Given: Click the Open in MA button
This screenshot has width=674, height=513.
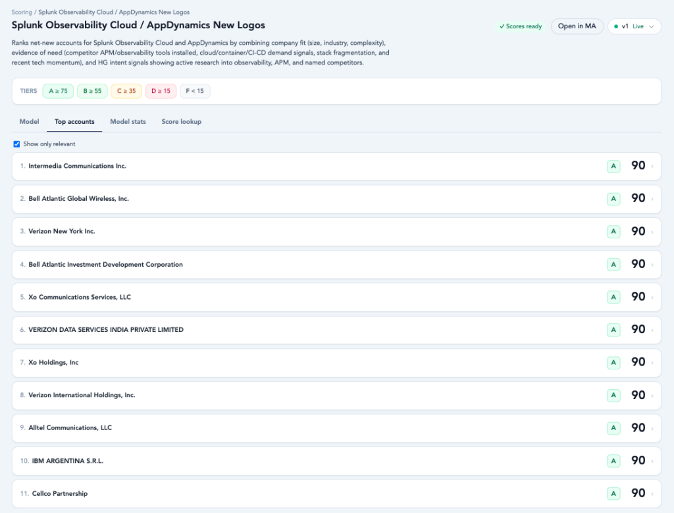Looking at the screenshot, I should pyautogui.click(x=577, y=26).
